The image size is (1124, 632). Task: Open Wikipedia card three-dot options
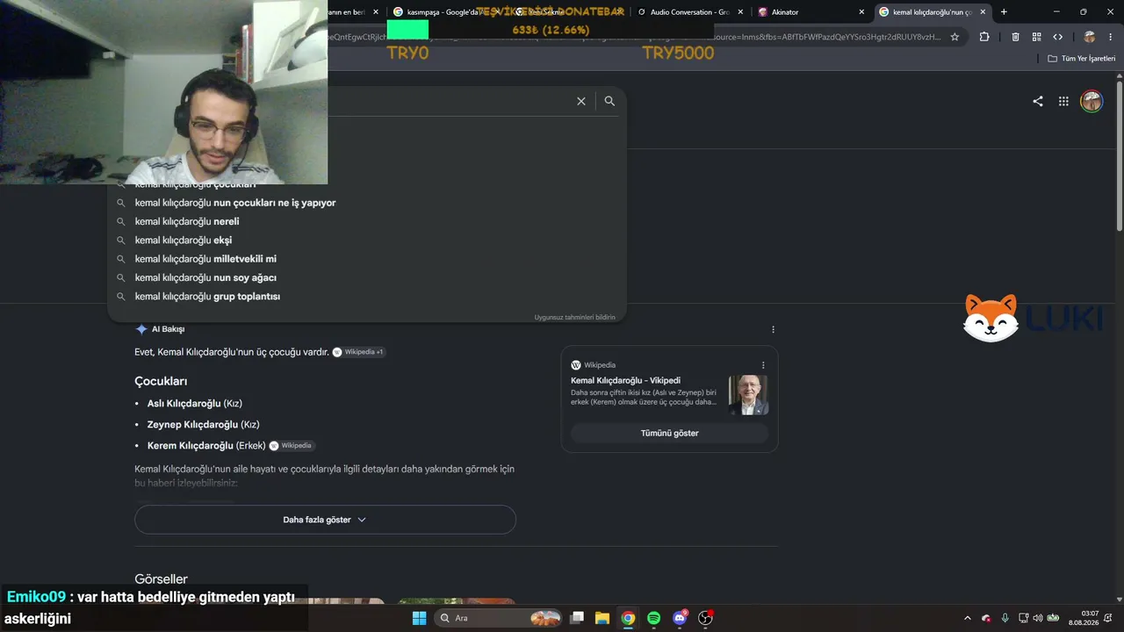[763, 365]
